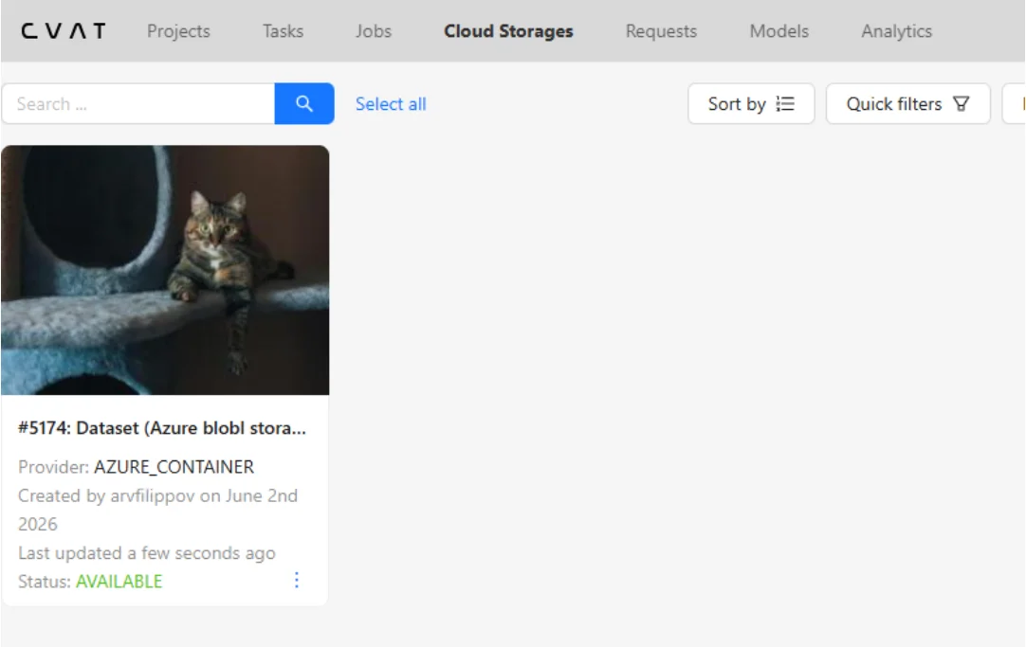Click 'Created by arvfilippov on June 2nd' text

point(157,496)
